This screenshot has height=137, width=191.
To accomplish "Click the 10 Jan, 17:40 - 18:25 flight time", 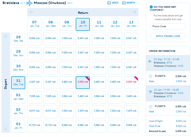I will coord(166,90).
